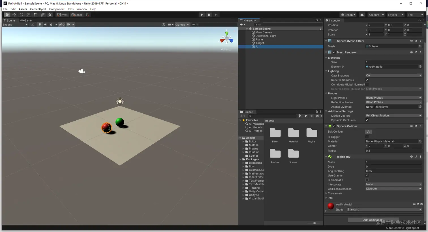Toggle the Pivot handle position button
The image size is (428, 232).
pyautogui.click(x=63, y=15)
